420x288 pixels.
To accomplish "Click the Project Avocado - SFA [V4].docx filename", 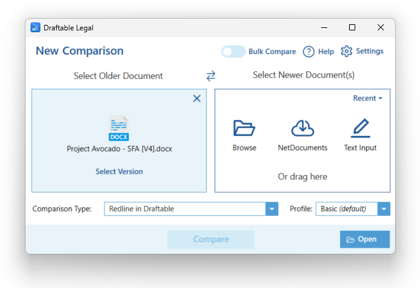I will 119,149.
